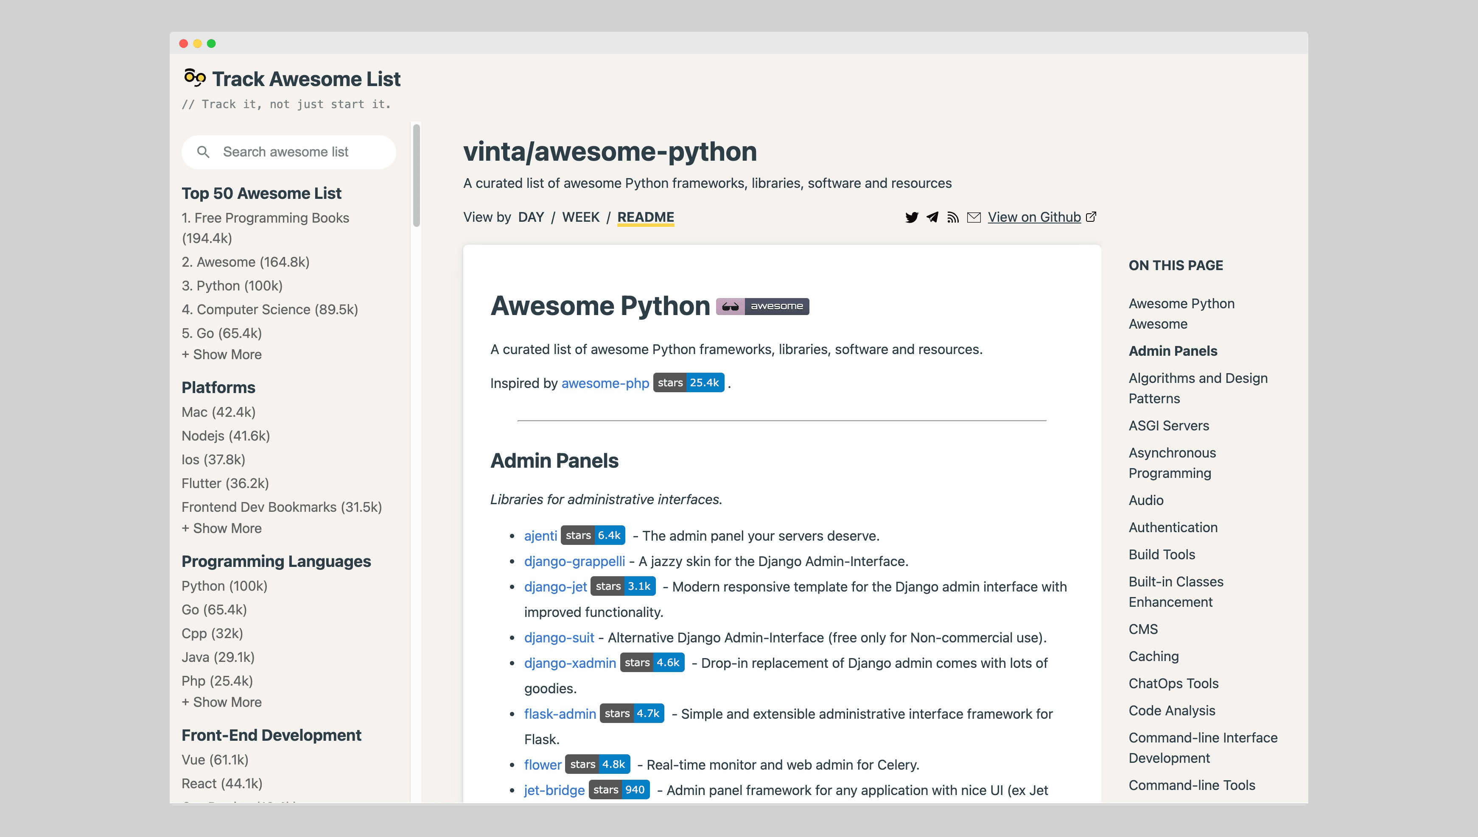Jump to Built-in Classes Enhancement section
Image resolution: width=1478 pixels, height=837 pixels.
click(x=1176, y=592)
